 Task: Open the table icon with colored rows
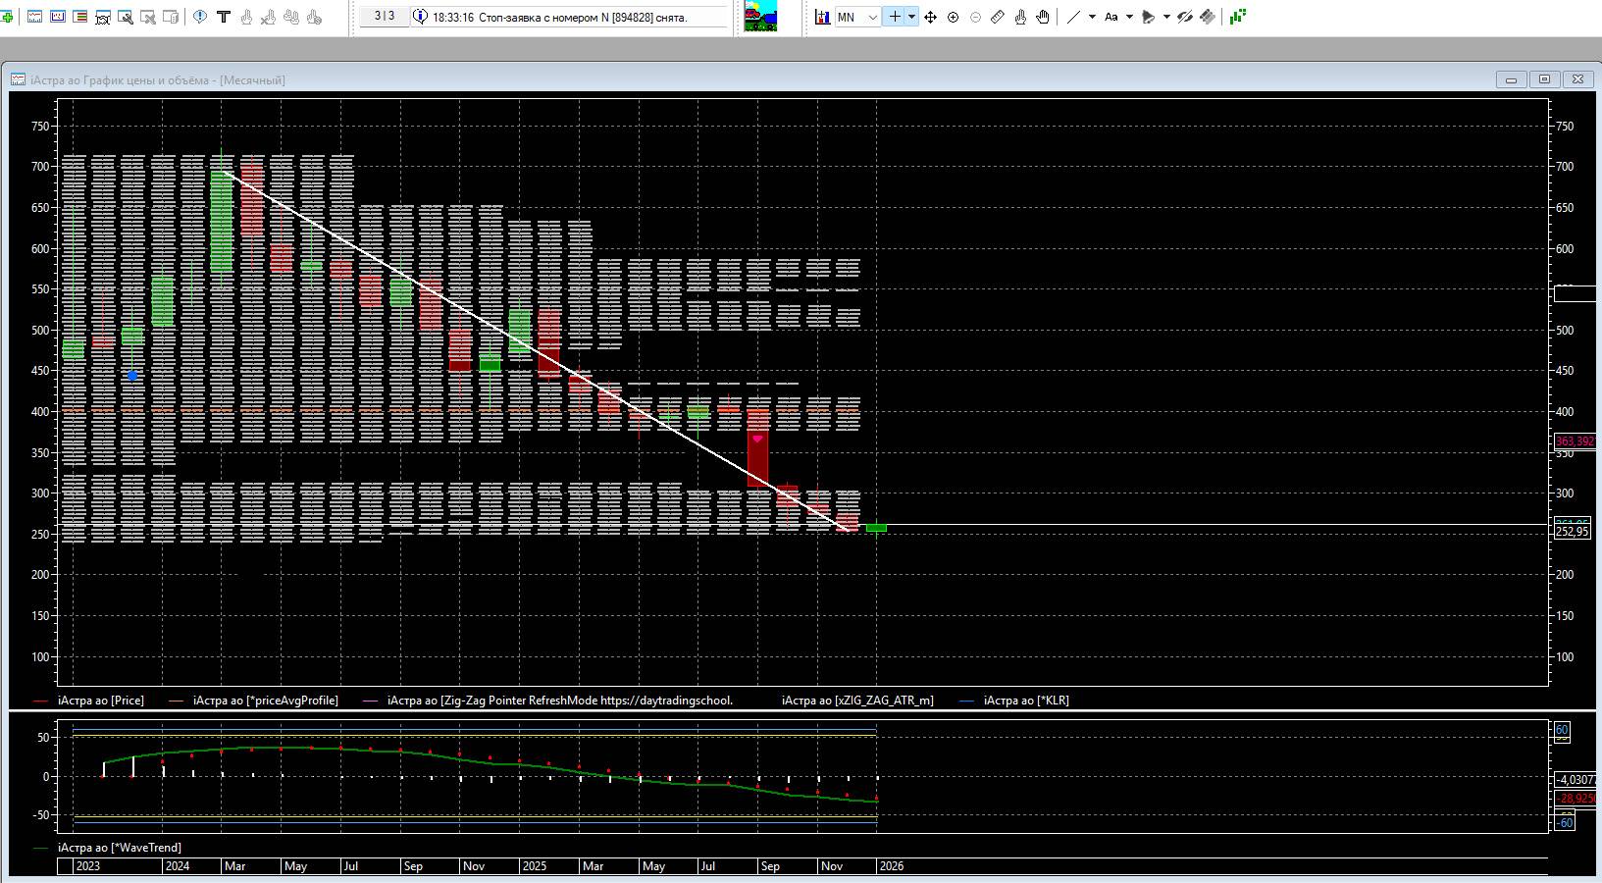click(80, 17)
